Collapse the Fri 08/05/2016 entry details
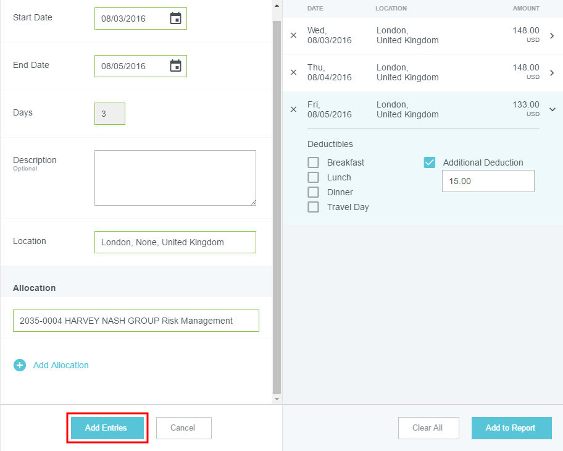Viewport: 563px width, 451px height. 552,109
